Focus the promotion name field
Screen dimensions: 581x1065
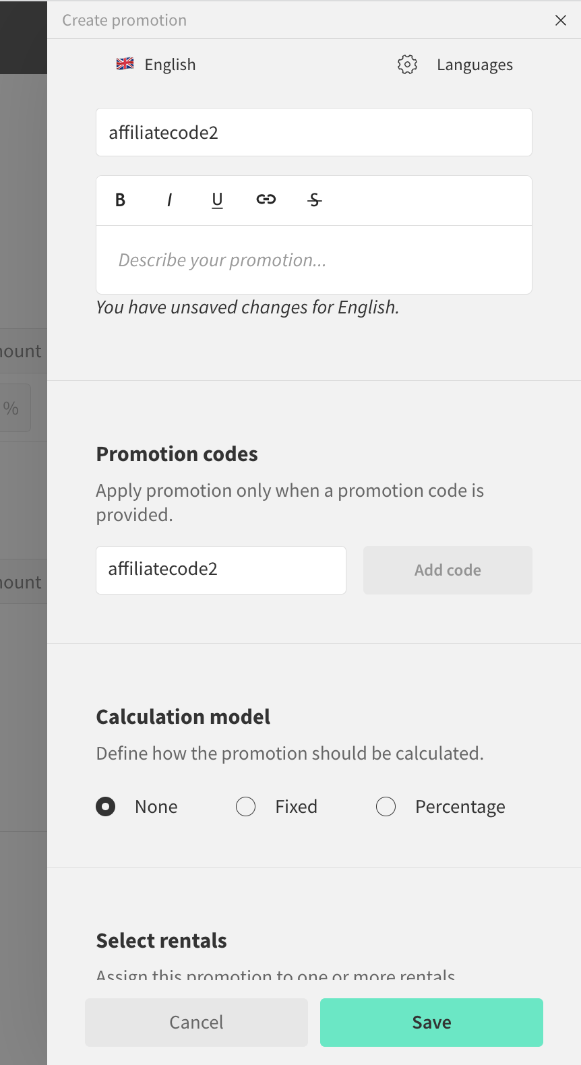click(314, 132)
